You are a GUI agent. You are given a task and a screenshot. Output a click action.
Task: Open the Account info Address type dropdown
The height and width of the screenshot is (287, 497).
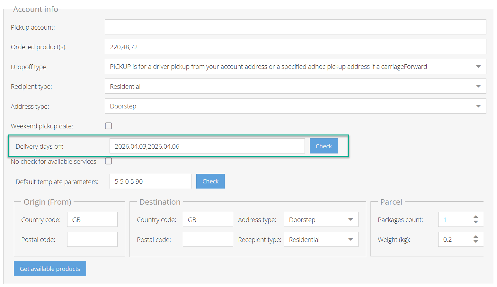295,106
